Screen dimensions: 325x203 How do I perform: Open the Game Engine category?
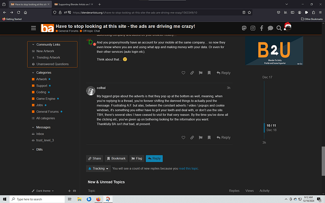coord(46,99)
